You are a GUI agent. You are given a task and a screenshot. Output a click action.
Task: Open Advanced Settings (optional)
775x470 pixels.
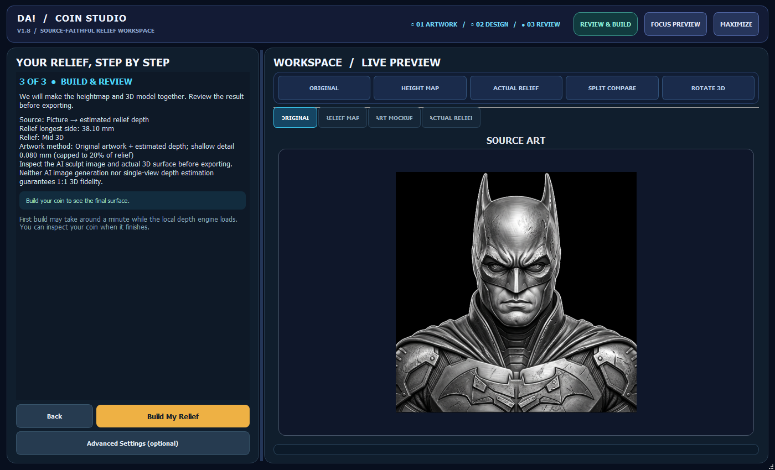(x=133, y=443)
